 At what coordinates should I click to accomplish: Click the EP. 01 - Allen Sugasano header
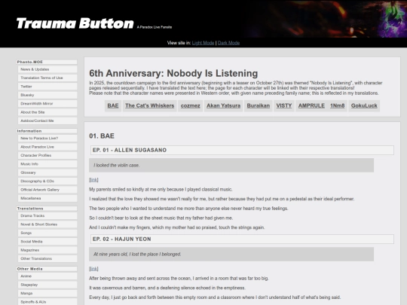pos(242,150)
